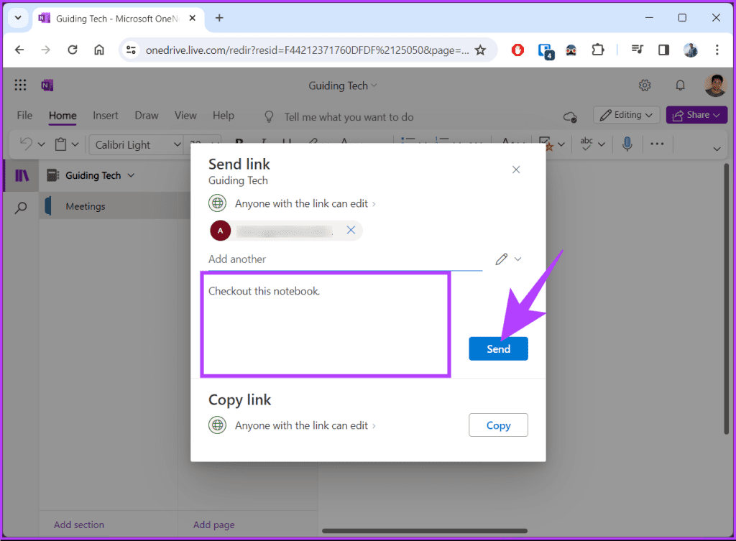Open the Calibri Light font dropdown
Image resolution: width=736 pixels, height=541 pixels.
pos(137,144)
